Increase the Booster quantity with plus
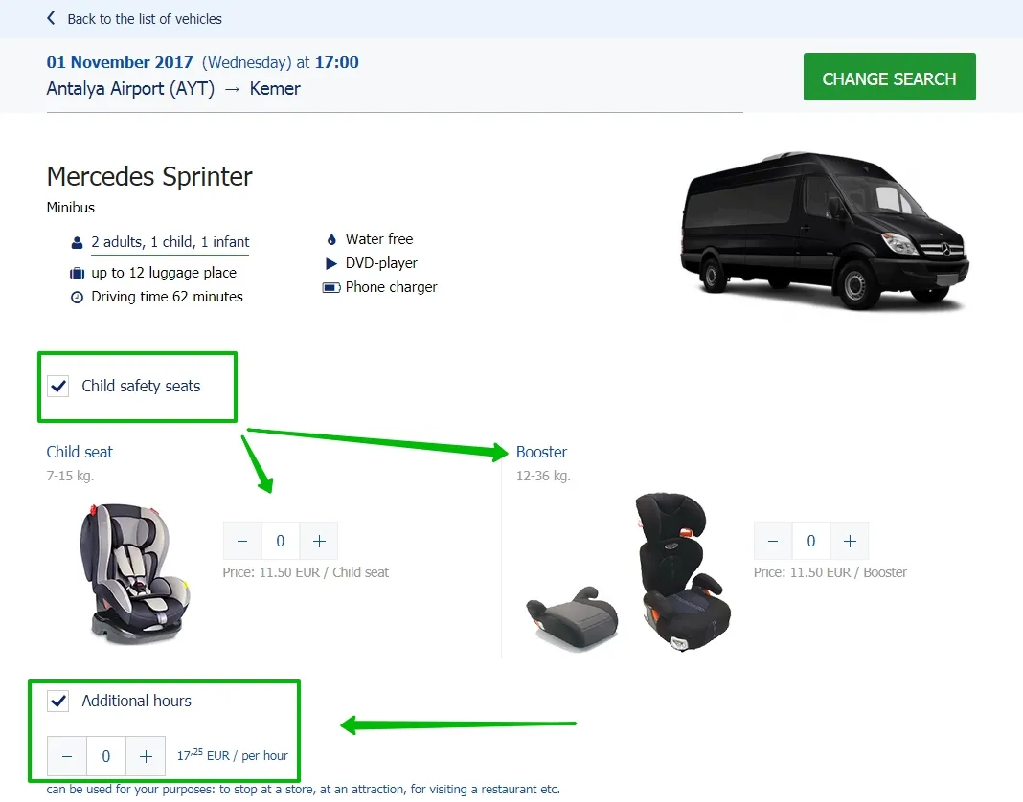Screen dimensions: 1023x802 tap(850, 541)
